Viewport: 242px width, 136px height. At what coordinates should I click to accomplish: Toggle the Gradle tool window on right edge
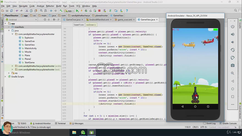(240, 24)
